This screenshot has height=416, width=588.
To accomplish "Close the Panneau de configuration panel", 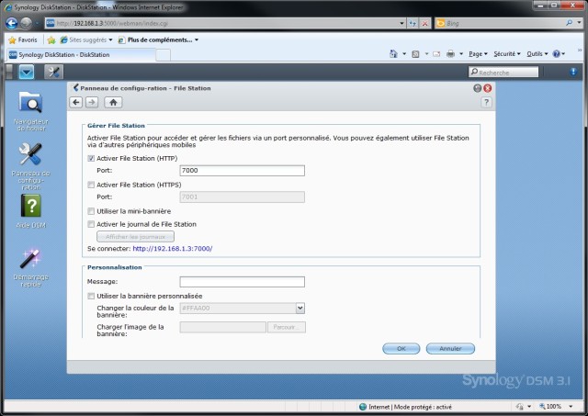I will click(487, 88).
